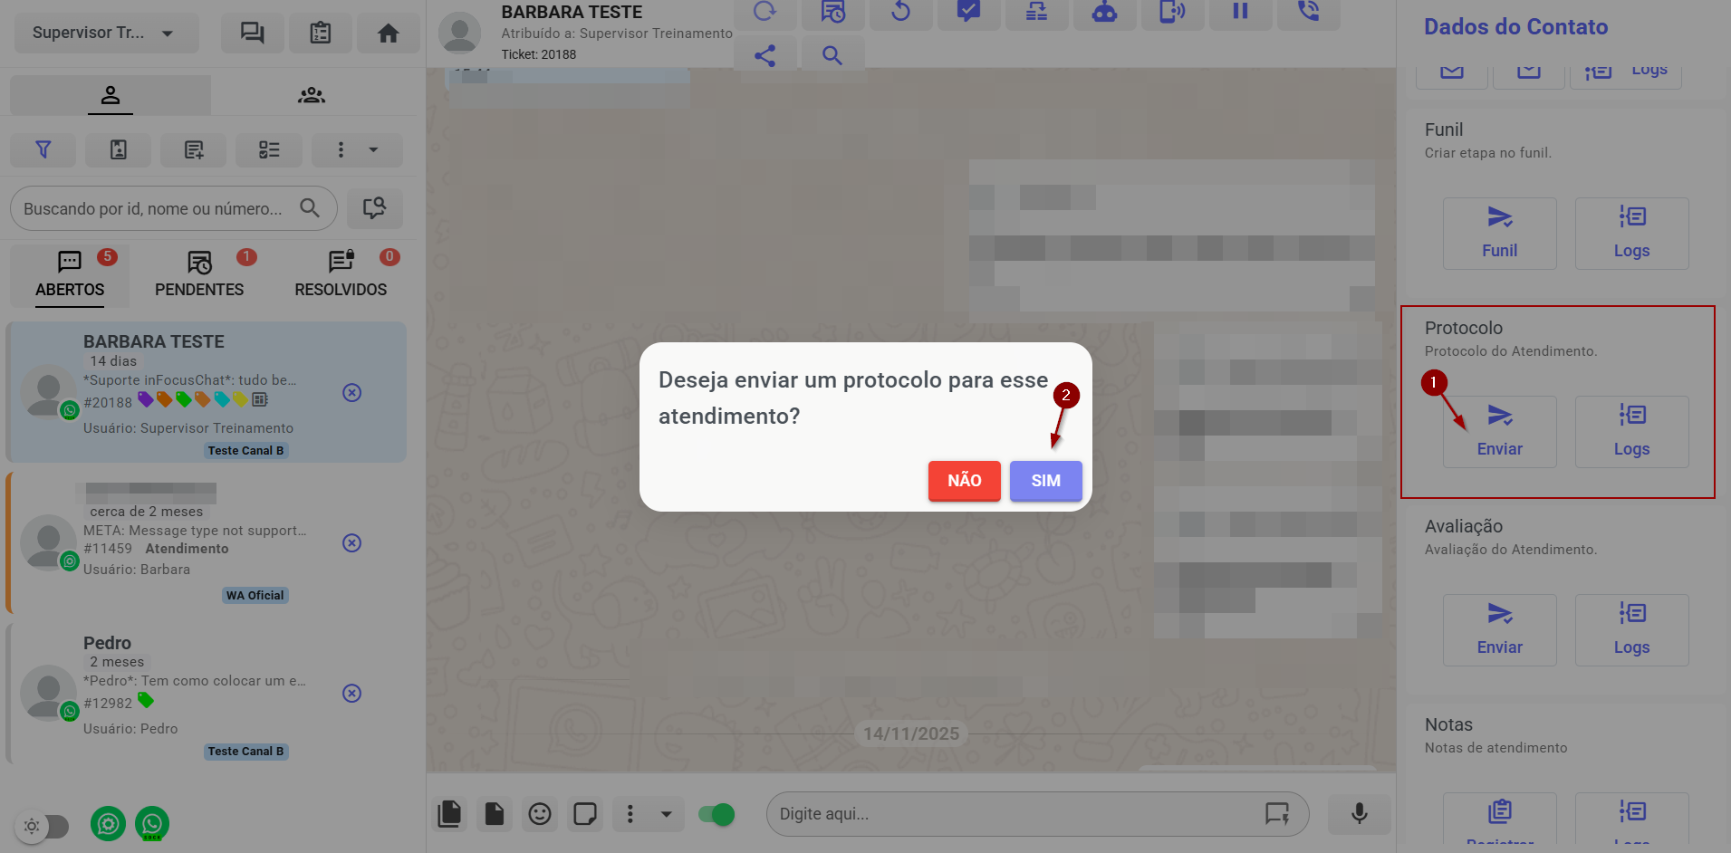Click the search magnifier in chat header
The width and height of the screenshot is (1731, 853).
832,56
